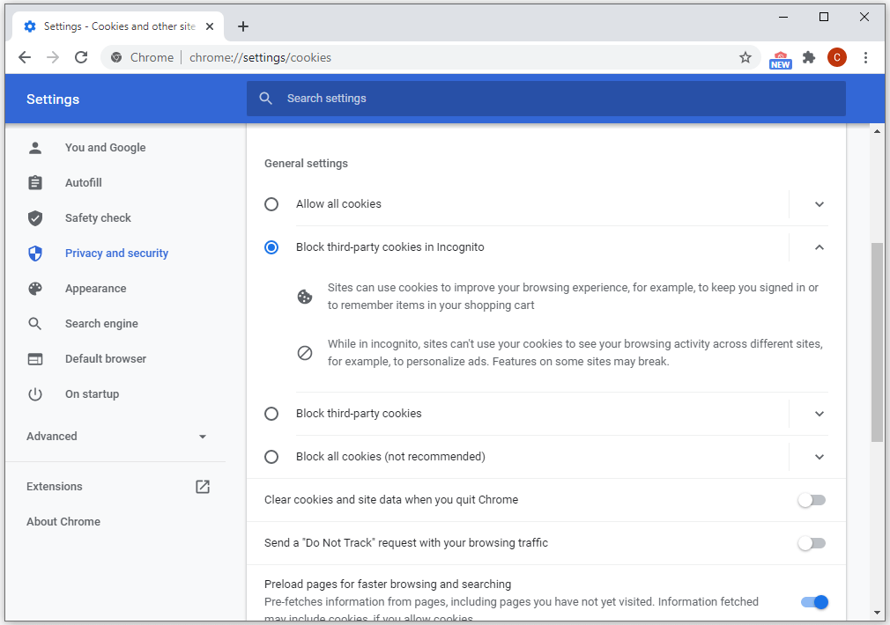The width and height of the screenshot is (890, 625).
Task: Click the Extensions external link icon
Action: click(203, 487)
